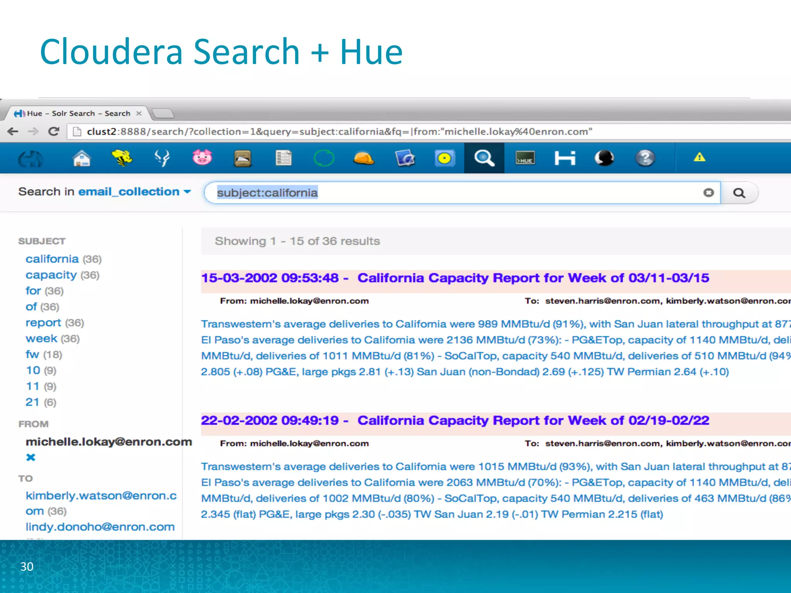Click 'Showing 1 - 15 of 36 results' text
791x593 pixels.
pyautogui.click(x=297, y=241)
